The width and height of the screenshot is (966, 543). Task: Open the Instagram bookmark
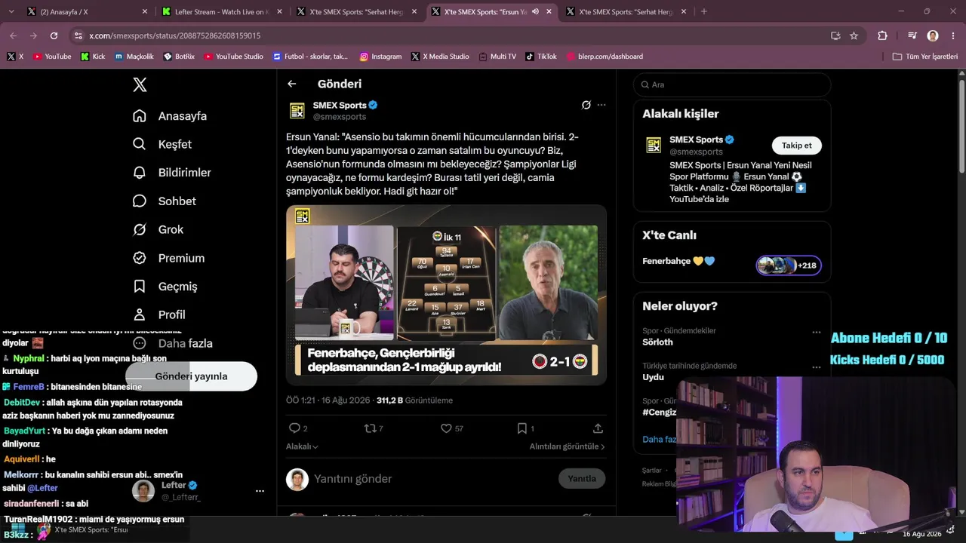point(380,57)
